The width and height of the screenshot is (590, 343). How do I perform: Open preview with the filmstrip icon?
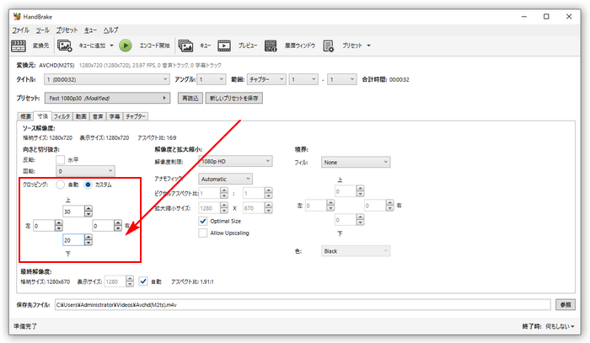(224, 46)
